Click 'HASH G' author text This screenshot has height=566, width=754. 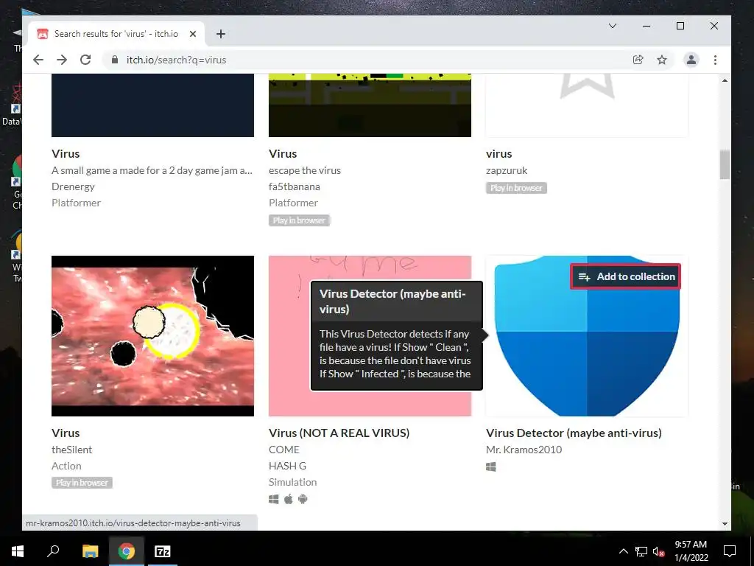[x=287, y=466]
